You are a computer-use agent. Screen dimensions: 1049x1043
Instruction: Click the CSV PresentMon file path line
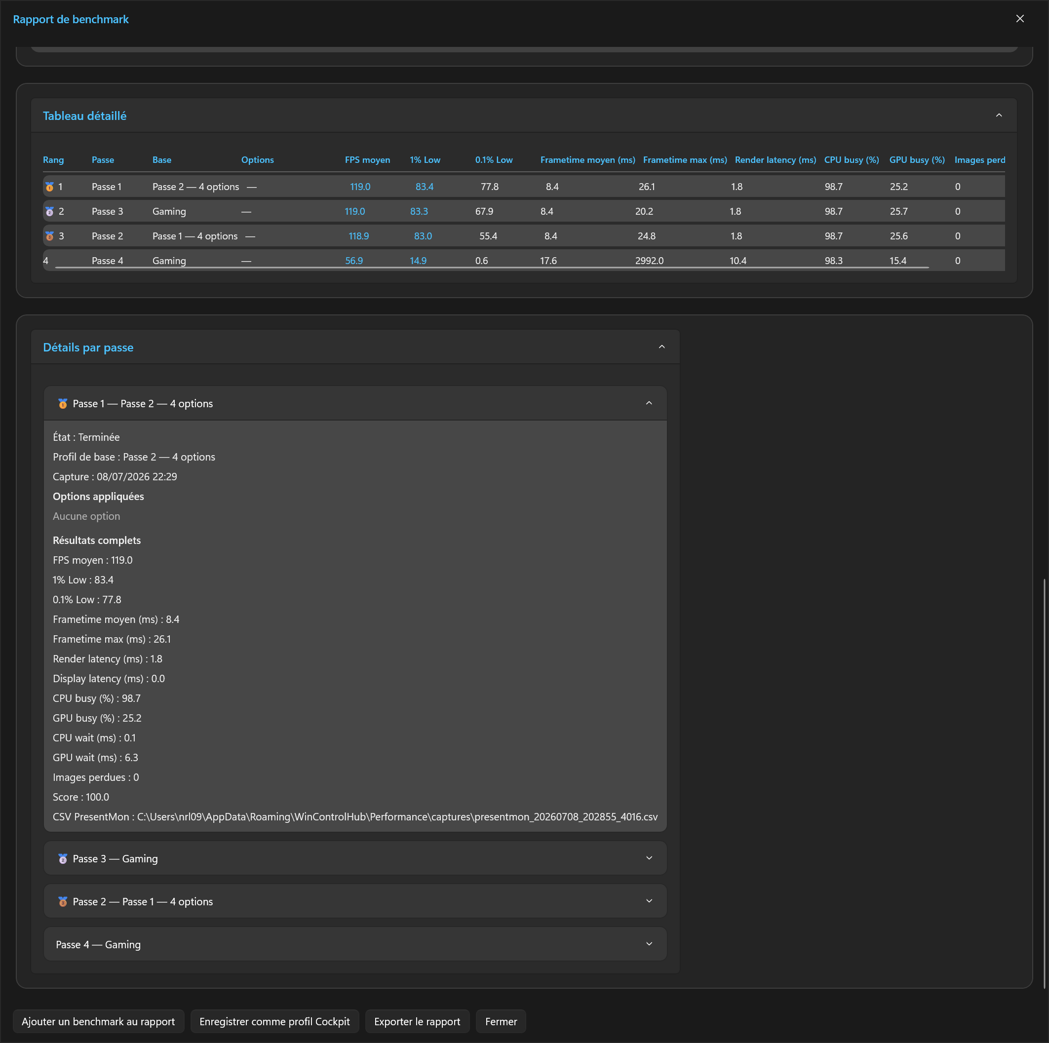[355, 816]
